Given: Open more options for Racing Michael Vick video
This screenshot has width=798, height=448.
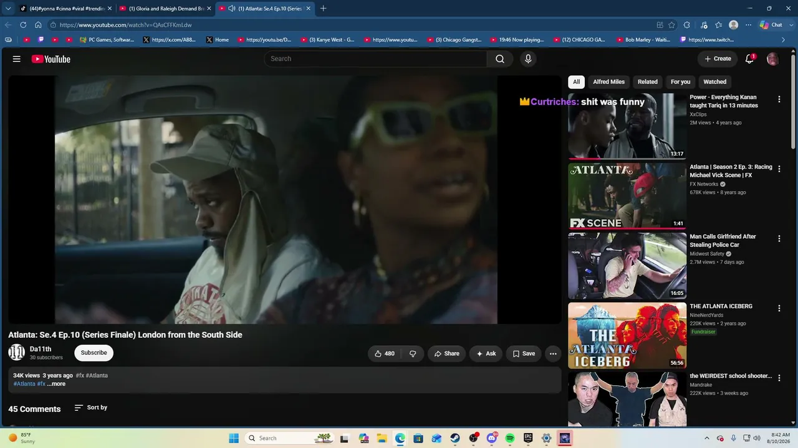Looking at the screenshot, I should [779, 169].
